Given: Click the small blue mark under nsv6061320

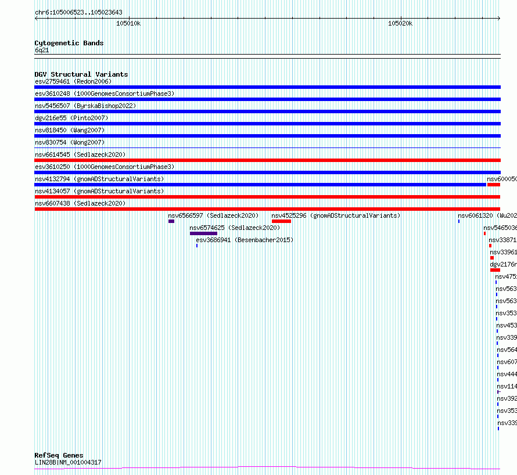Looking at the screenshot, I should point(459,221).
